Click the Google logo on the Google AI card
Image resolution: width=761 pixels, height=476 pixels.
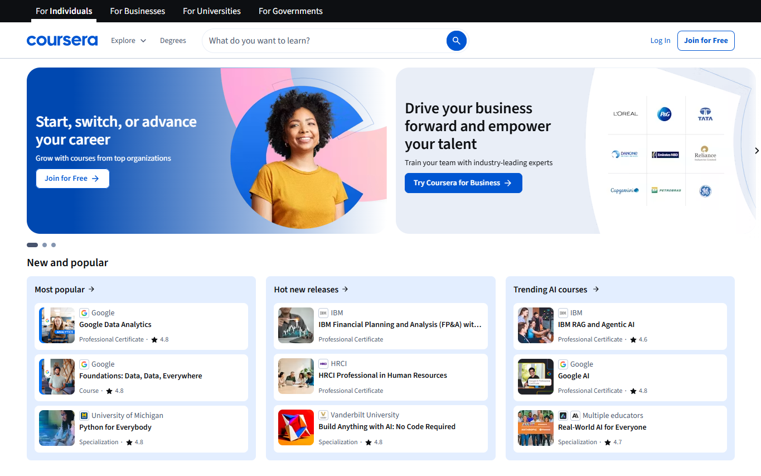click(x=563, y=364)
